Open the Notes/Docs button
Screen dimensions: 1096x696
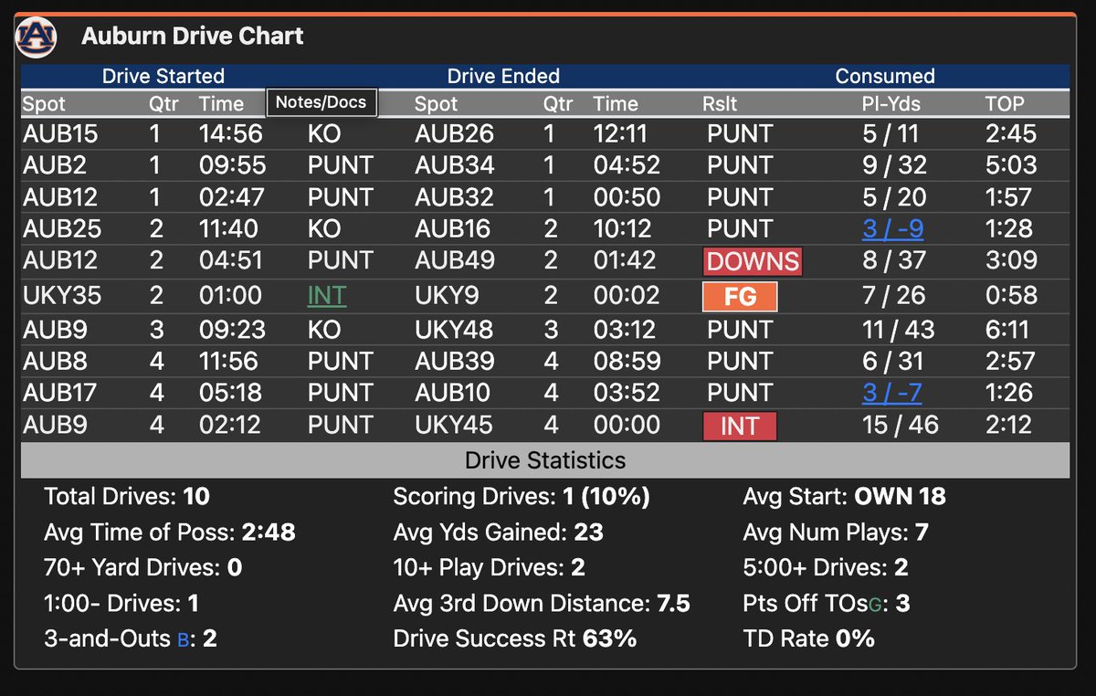point(321,102)
